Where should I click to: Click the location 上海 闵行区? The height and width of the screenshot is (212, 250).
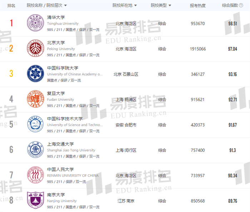click(x=126, y=150)
